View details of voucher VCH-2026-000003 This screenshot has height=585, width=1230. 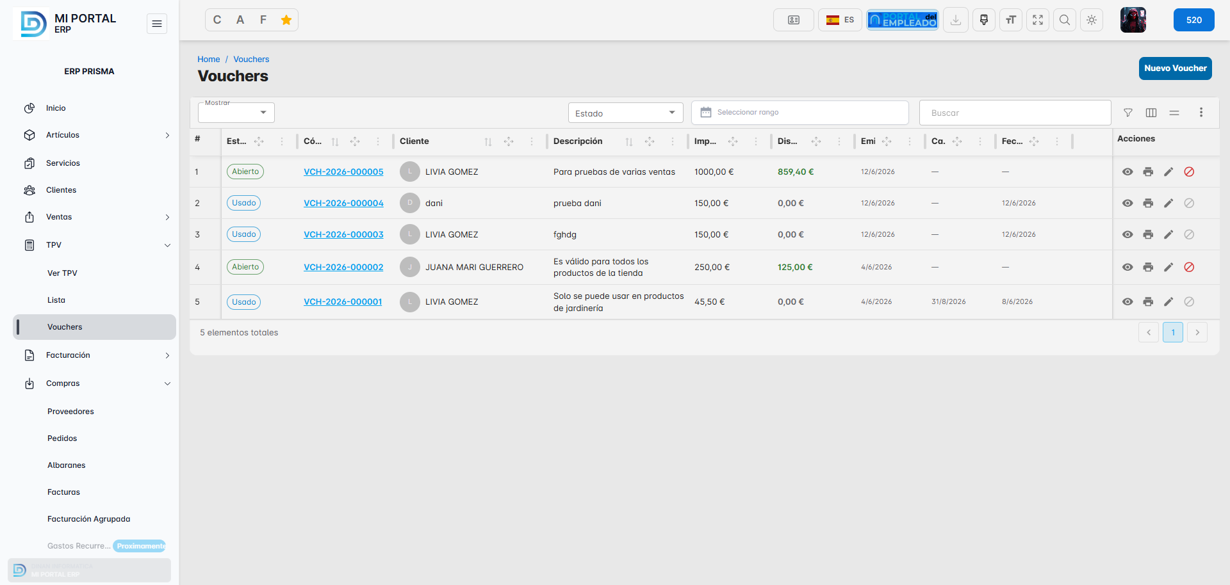click(x=1127, y=234)
